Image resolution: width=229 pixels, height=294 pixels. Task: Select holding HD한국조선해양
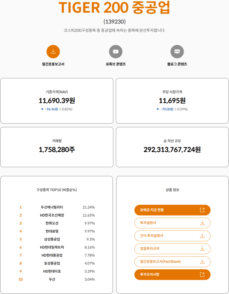point(52,215)
